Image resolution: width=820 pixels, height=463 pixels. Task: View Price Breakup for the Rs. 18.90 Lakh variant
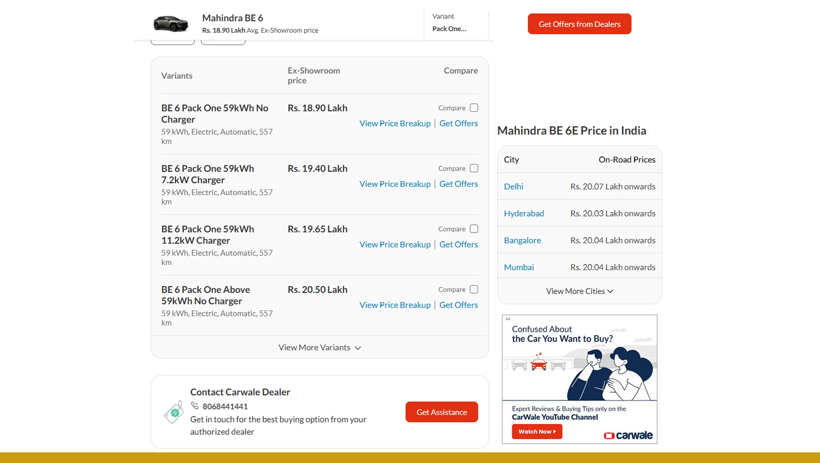[x=395, y=123]
